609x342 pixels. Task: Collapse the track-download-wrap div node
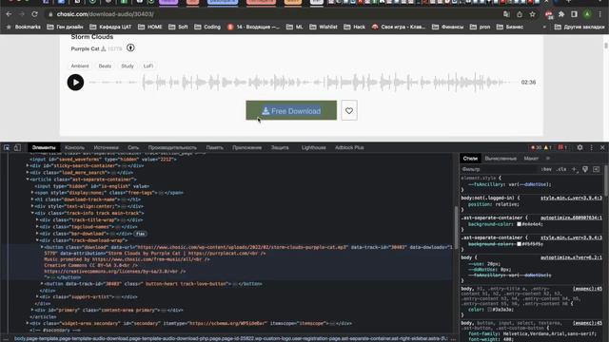[38, 240]
